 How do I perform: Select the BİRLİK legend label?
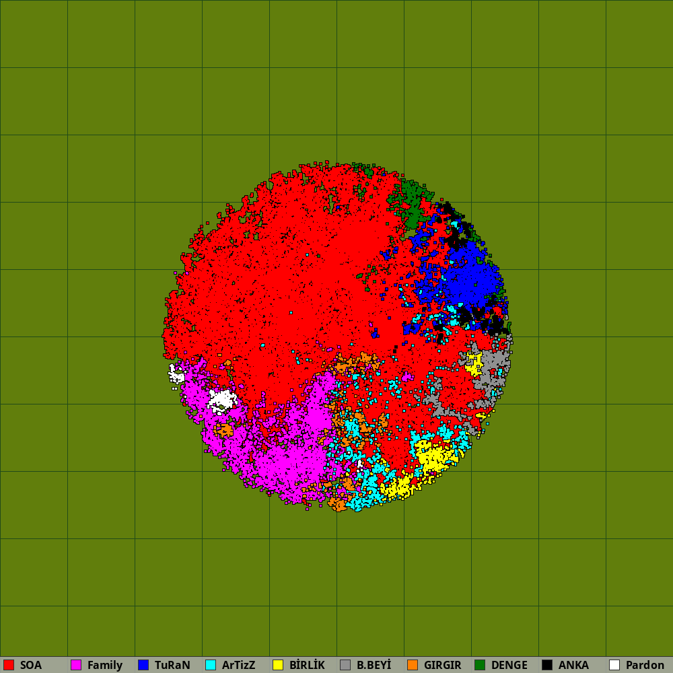[308, 665]
